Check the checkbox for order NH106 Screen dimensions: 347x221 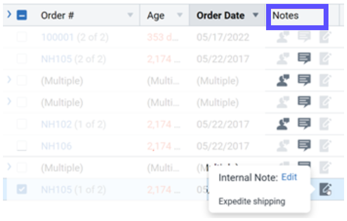point(22,146)
